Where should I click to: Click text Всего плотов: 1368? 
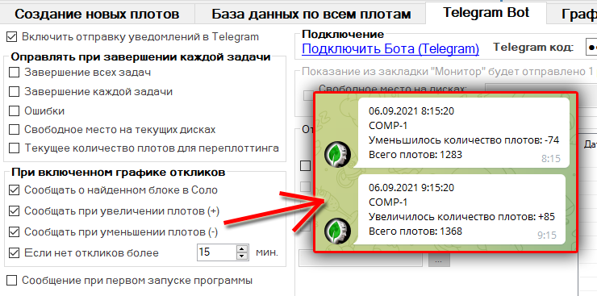coord(415,231)
